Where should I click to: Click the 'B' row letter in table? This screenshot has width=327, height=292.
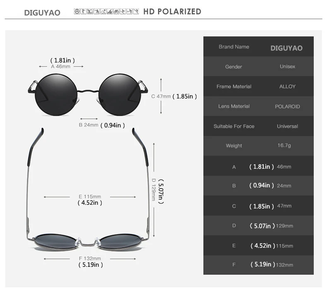pos(234,186)
